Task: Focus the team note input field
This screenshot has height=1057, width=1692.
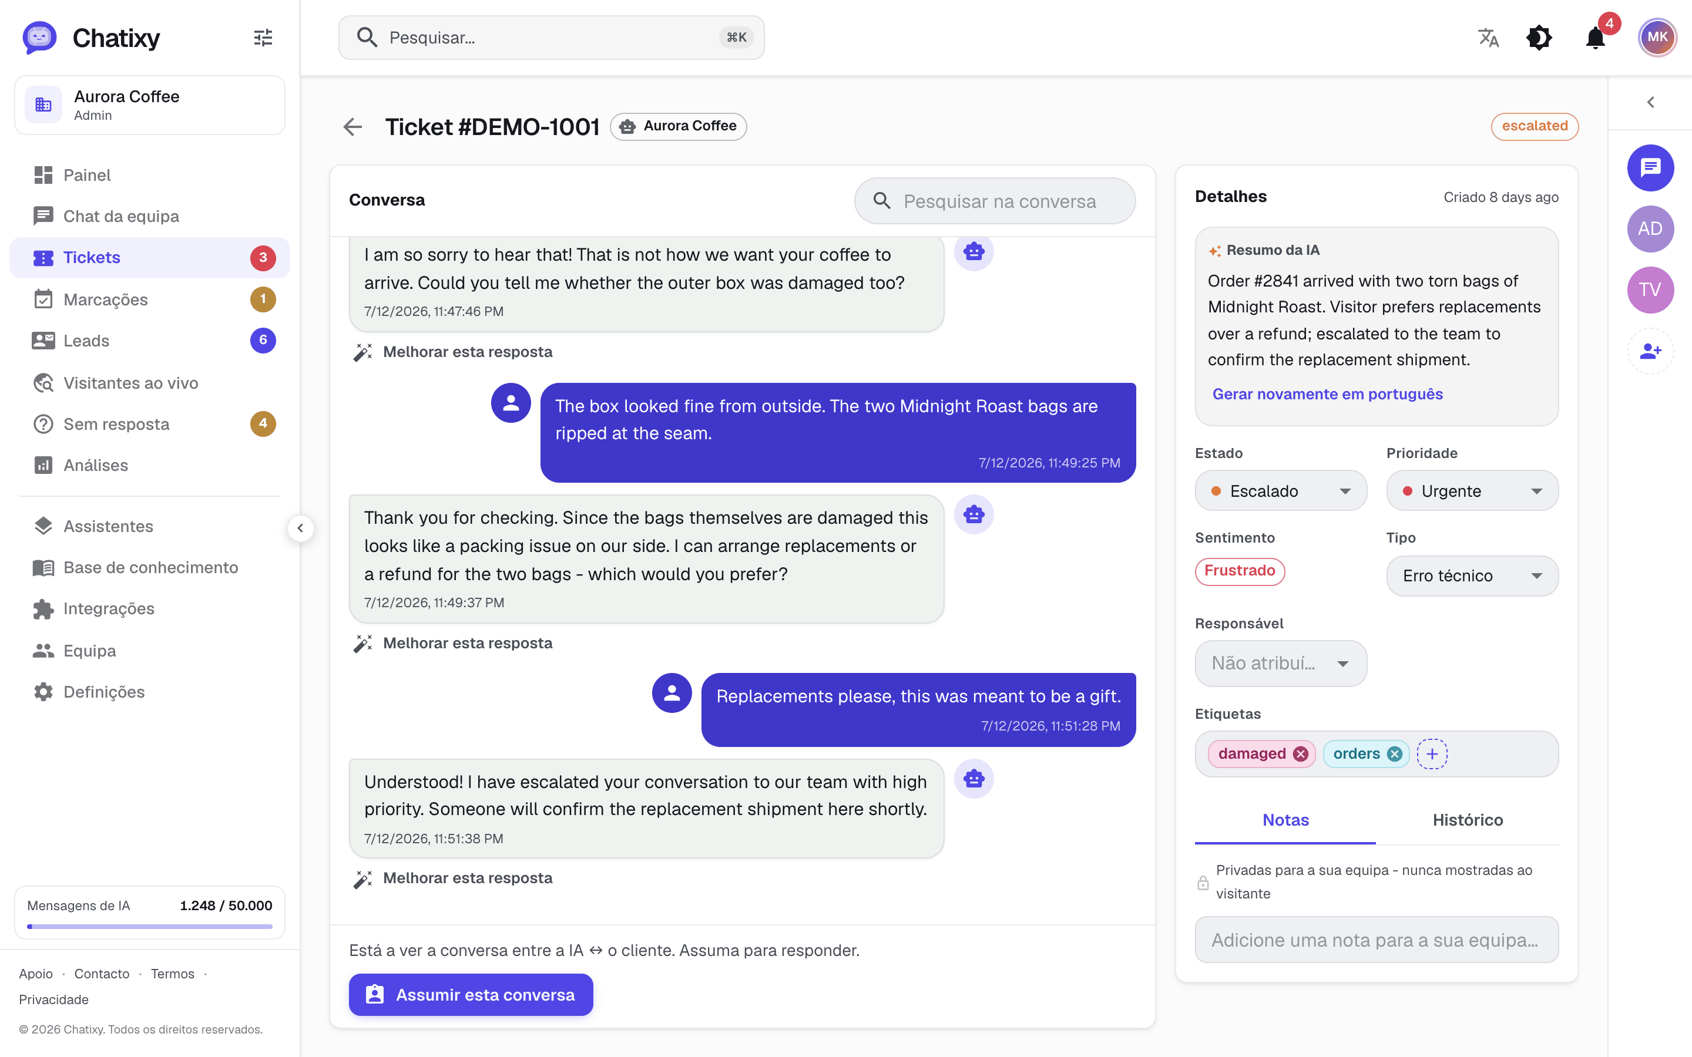Action: coord(1376,940)
